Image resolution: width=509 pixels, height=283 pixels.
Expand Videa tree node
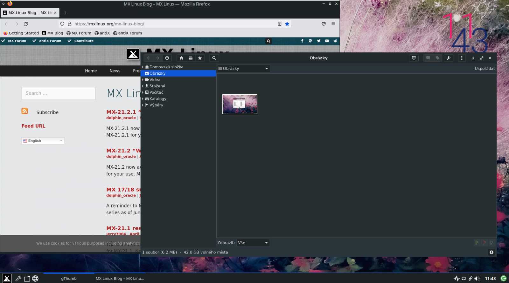tap(143, 80)
